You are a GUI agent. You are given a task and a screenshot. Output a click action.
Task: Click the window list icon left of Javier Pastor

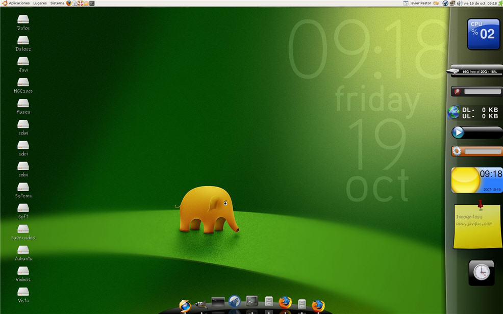(406, 3)
